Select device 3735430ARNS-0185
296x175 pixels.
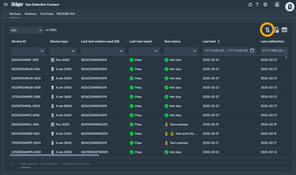point(26,97)
